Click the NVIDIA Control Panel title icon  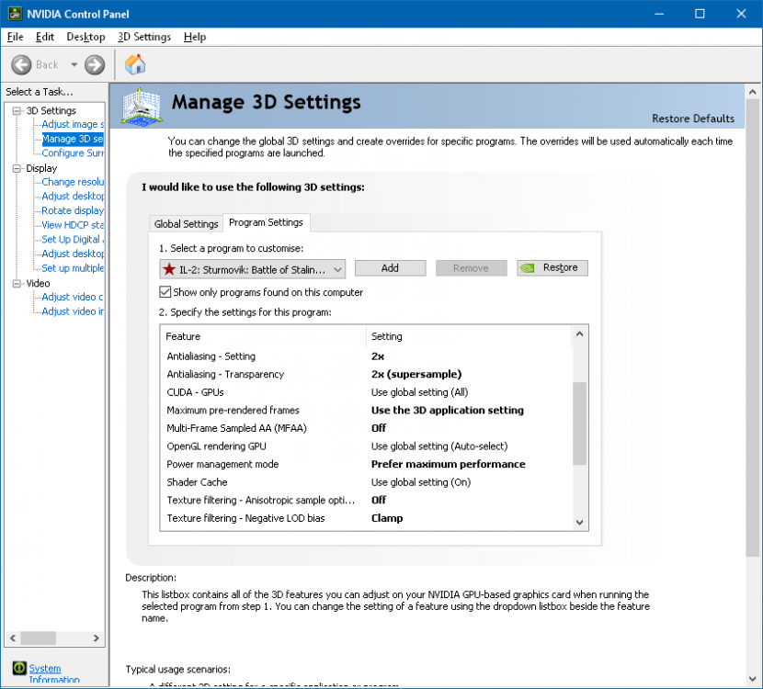pyautogui.click(x=13, y=14)
